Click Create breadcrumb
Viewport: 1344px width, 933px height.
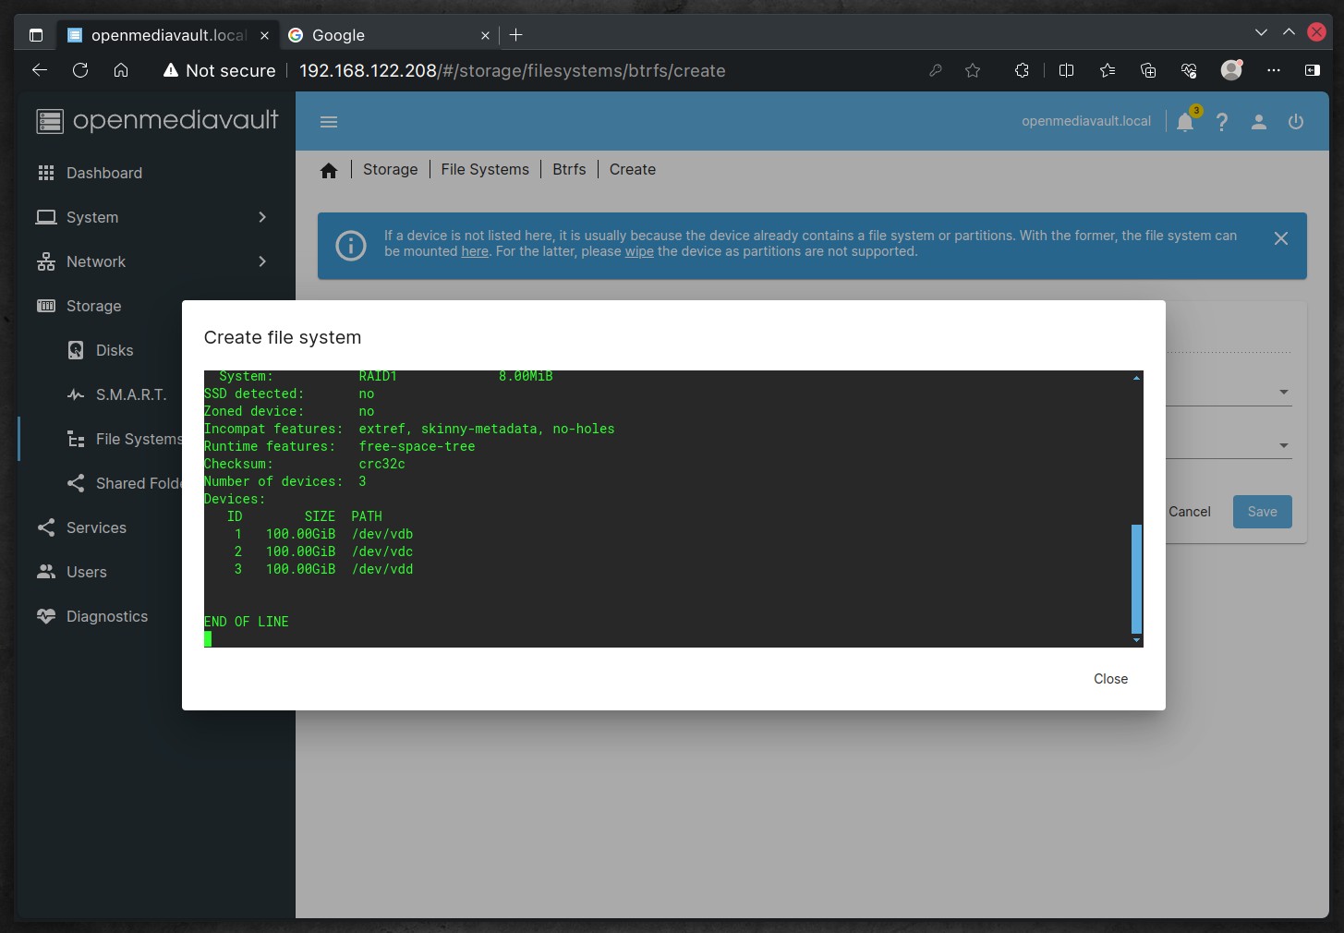click(x=633, y=170)
